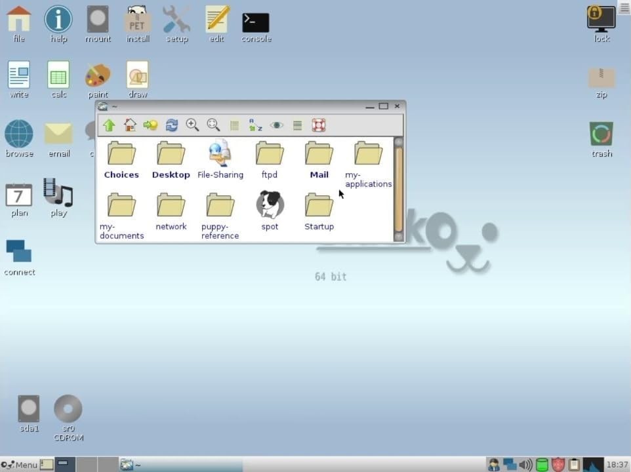Open help via lifebuoy toolbar icon

click(319, 125)
